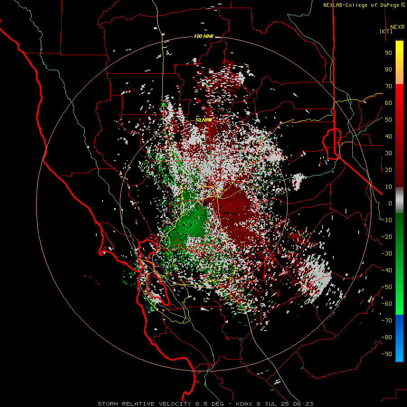Click the positive 70 knot scale value
Viewport: 407px width, 407px height.
(x=388, y=86)
